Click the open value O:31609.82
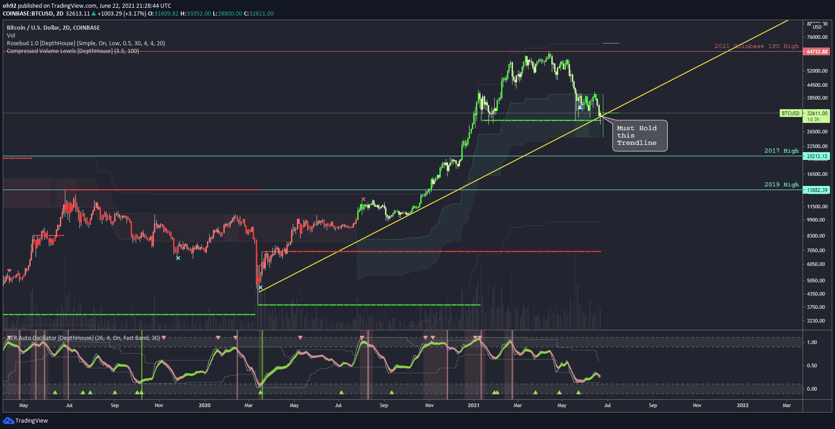Image resolution: width=835 pixels, height=429 pixels. pyautogui.click(x=164, y=14)
